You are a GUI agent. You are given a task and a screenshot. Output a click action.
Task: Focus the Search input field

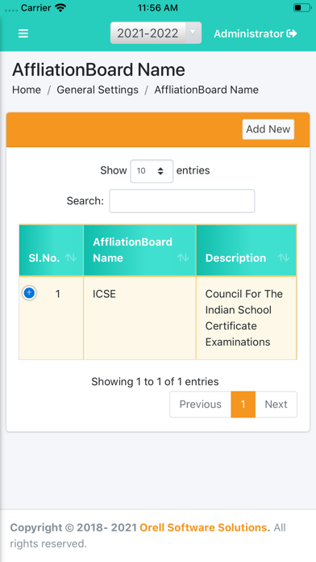182,201
